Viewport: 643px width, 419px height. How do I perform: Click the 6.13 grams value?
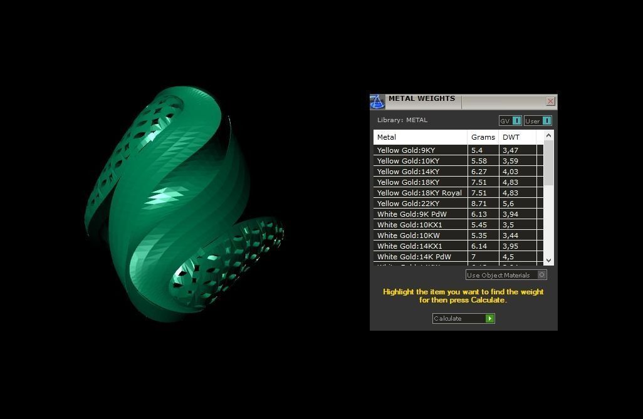[x=479, y=214]
